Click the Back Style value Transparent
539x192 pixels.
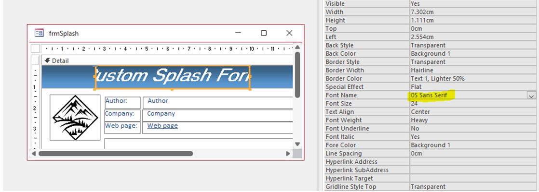click(x=474, y=45)
